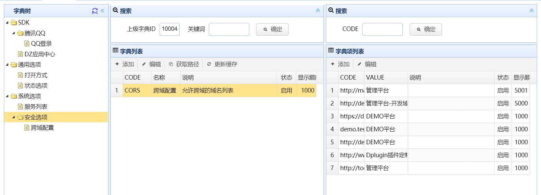The height and width of the screenshot is (195, 541).
Task: Click 添加 in 字典列表 toolbar
Action: click(x=125, y=64)
